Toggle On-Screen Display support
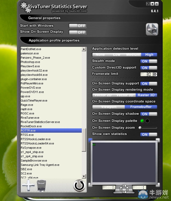This screenshot has width=171, height=201. coord(149,84)
